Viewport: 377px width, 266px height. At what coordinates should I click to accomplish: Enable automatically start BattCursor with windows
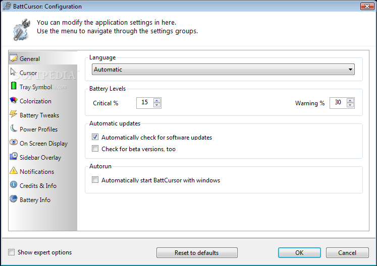click(x=95, y=179)
